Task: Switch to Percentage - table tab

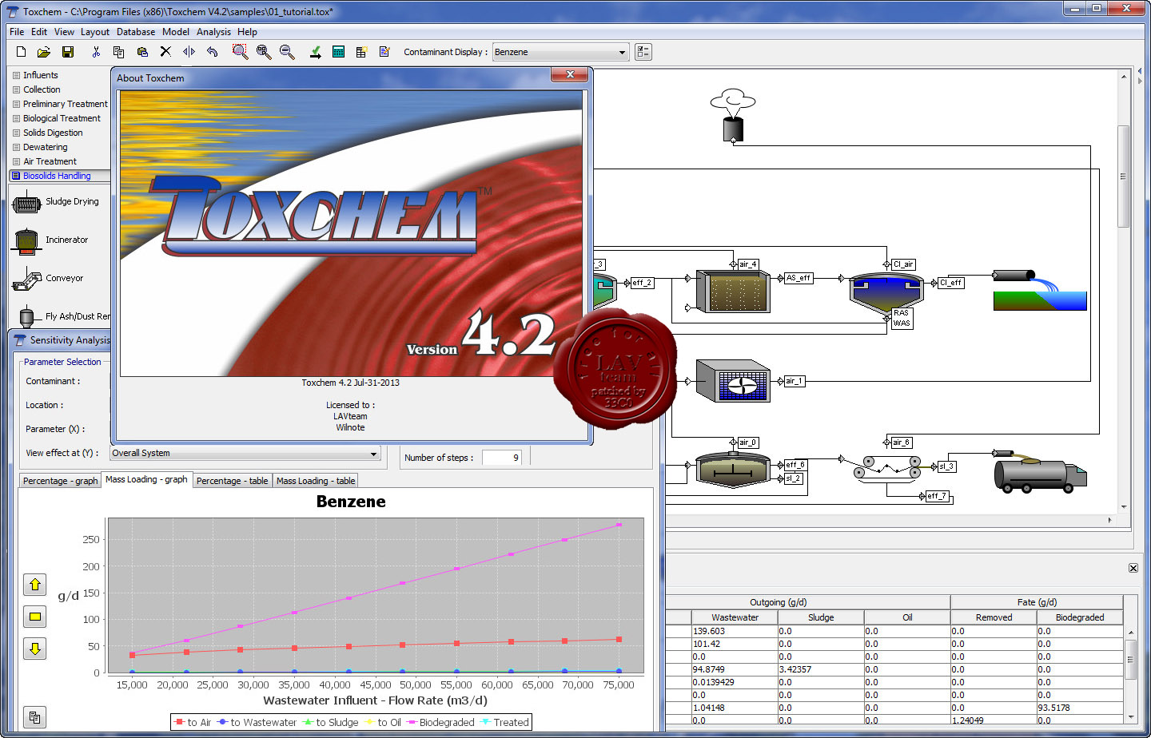Action: 232,481
